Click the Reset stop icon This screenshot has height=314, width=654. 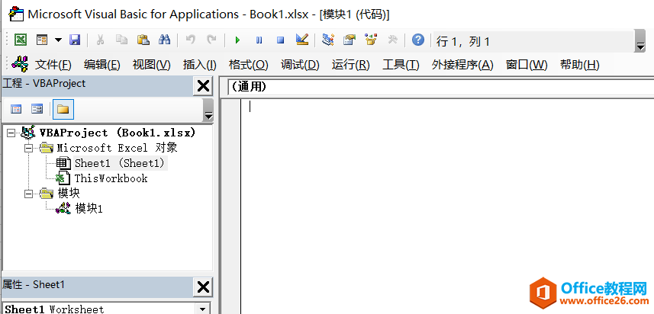pos(280,40)
